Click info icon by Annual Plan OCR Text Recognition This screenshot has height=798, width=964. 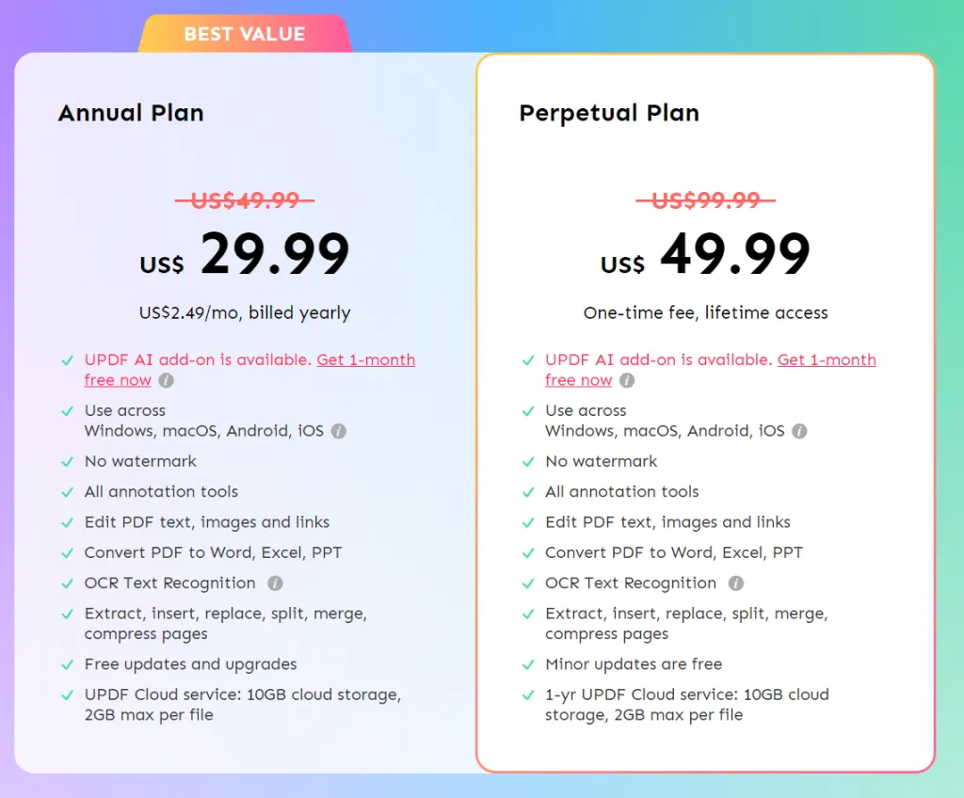275,583
